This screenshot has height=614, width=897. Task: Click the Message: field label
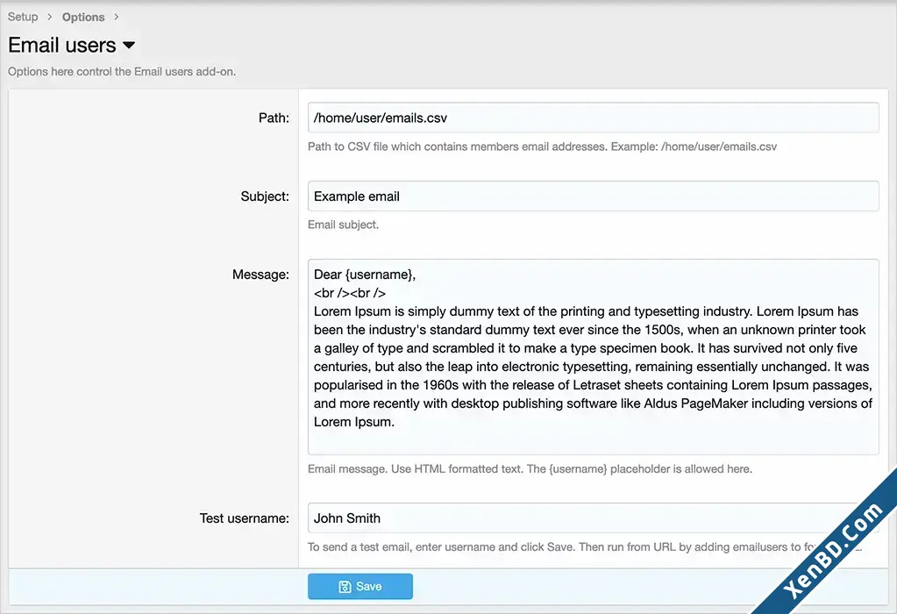point(260,275)
